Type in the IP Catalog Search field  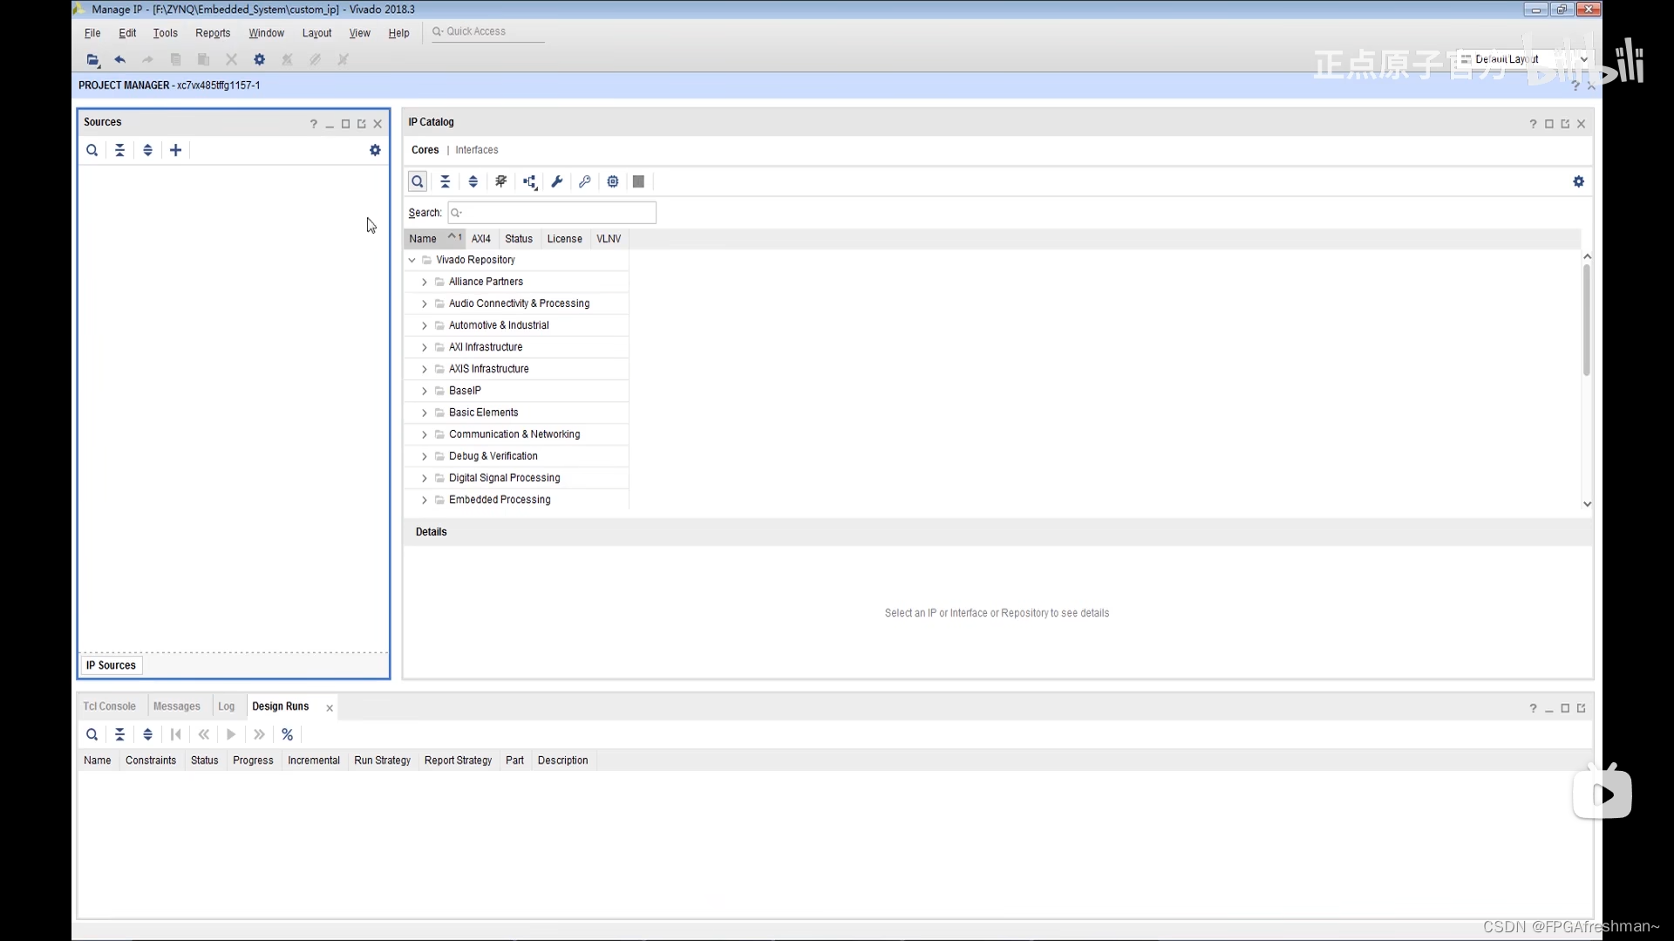pyautogui.click(x=551, y=212)
